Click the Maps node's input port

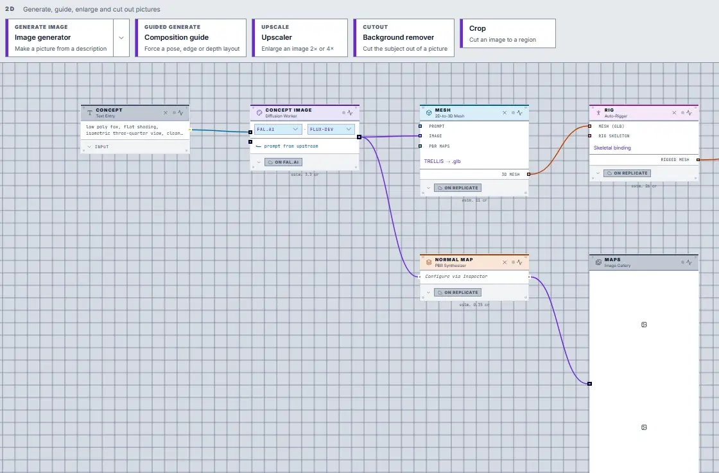click(x=590, y=384)
